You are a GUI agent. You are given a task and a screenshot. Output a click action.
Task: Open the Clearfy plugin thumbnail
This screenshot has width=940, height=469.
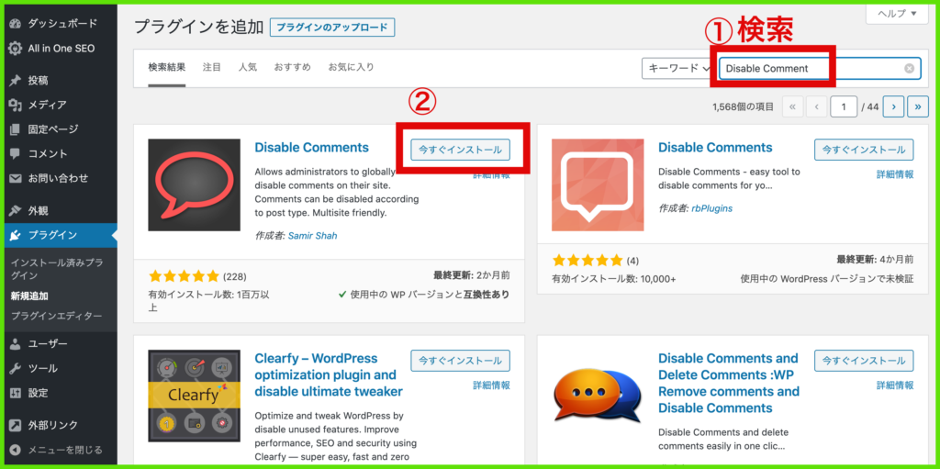[194, 396]
